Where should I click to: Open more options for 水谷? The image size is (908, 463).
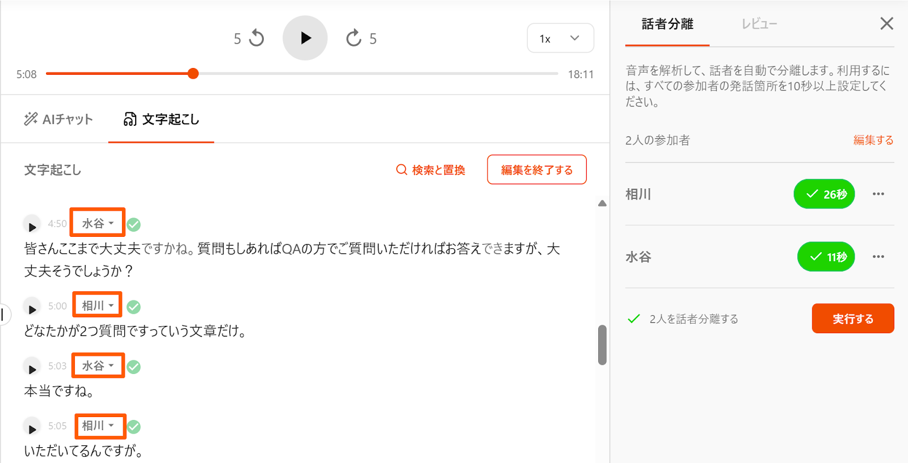(x=878, y=257)
